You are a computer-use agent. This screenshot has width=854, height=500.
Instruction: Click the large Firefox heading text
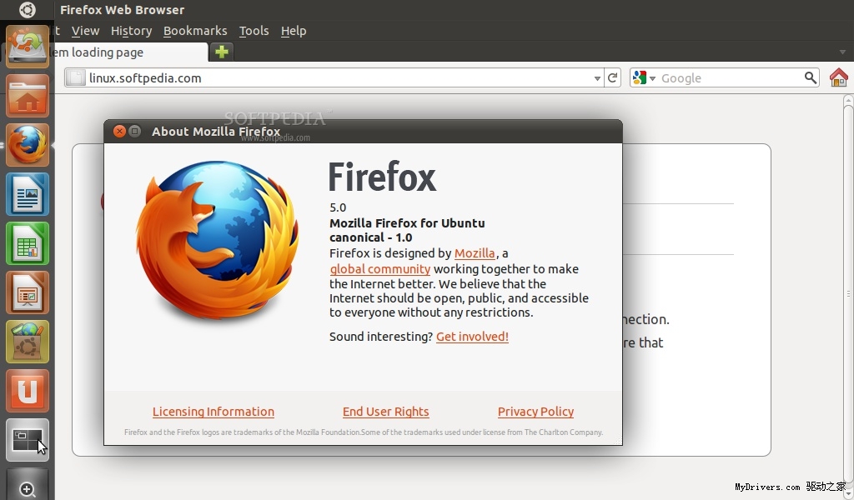coord(382,177)
